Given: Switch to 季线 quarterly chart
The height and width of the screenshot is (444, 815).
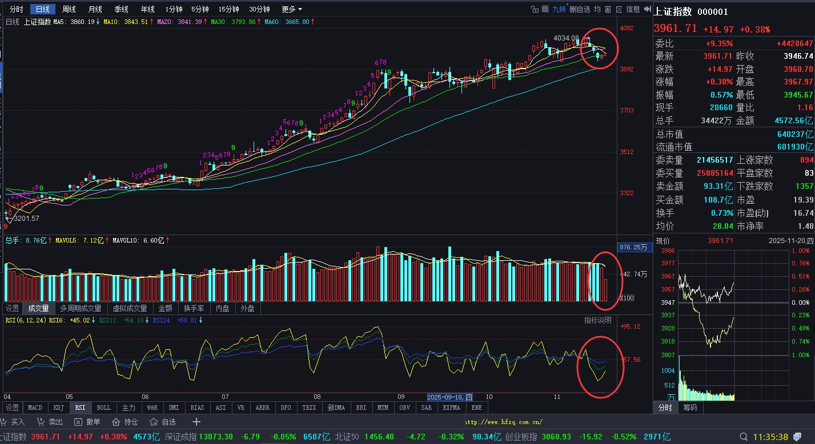Looking at the screenshot, I should [x=121, y=9].
